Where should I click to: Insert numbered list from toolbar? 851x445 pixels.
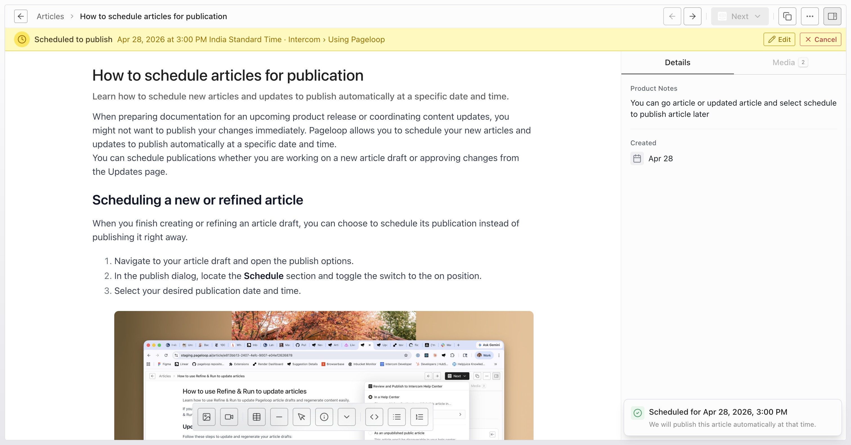[x=419, y=417]
